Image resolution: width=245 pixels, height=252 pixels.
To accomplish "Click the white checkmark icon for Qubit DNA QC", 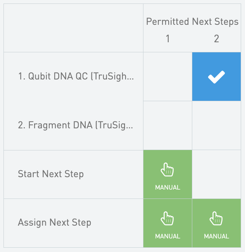I will click(x=216, y=77).
